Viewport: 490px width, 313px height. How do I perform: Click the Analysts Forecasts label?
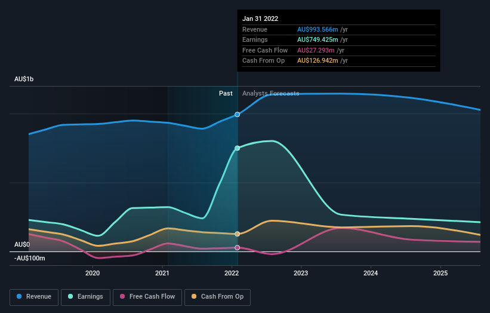pos(270,93)
